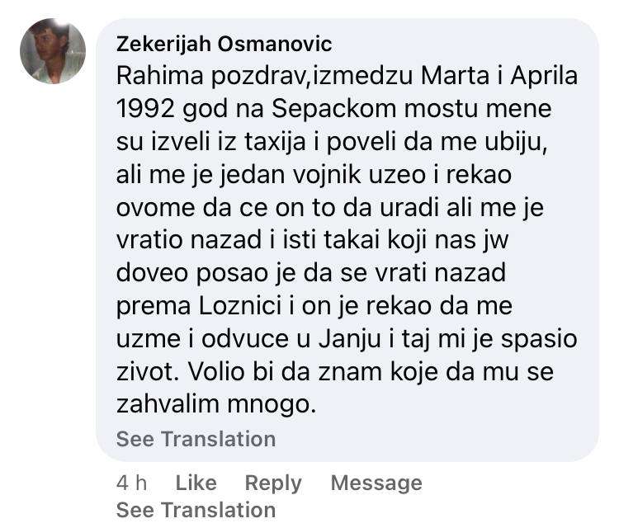Click the final words "zahvalim mnogo."
This screenshot has width=619, height=528.
coord(217,405)
